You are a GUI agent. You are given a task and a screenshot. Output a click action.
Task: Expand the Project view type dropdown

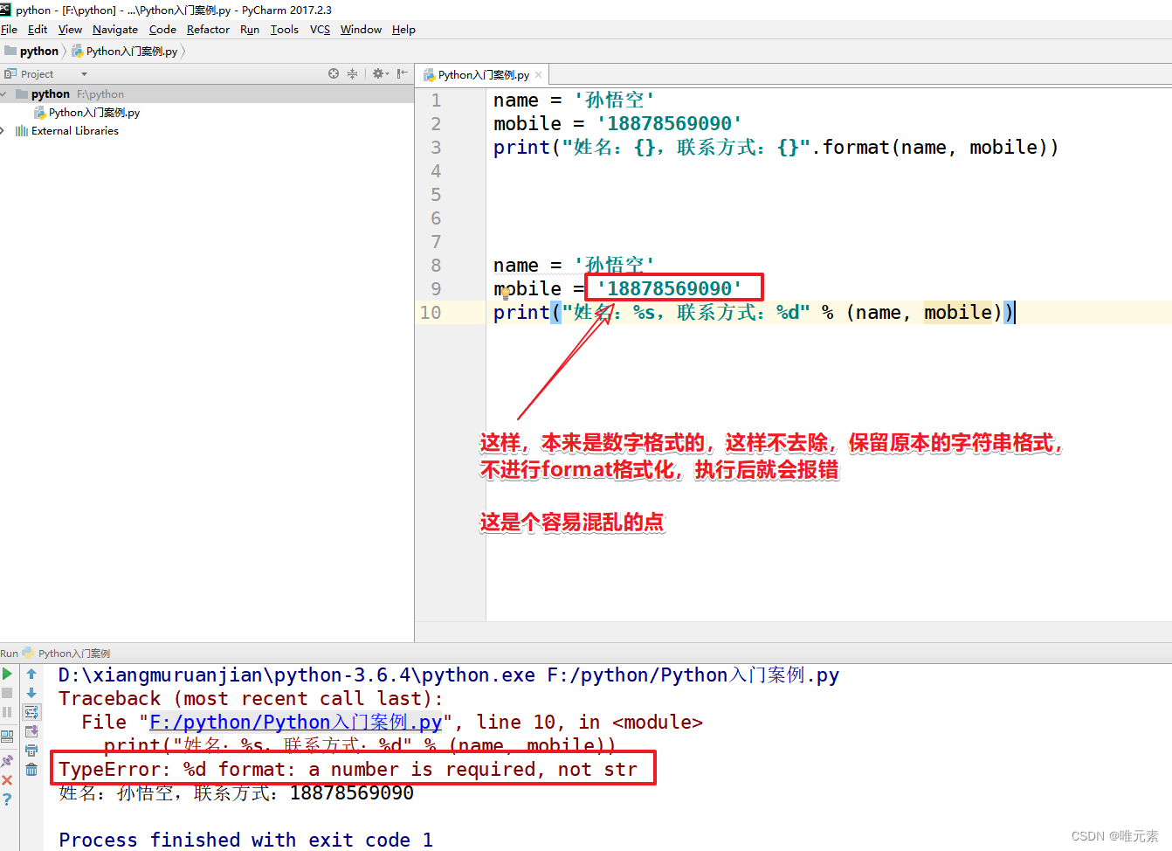pos(83,73)
